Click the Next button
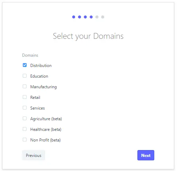177x171 pixels. tap(146, 155)
